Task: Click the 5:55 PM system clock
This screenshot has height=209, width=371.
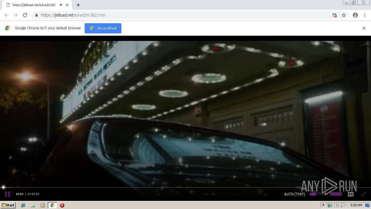Action: [x=356, y=205]
